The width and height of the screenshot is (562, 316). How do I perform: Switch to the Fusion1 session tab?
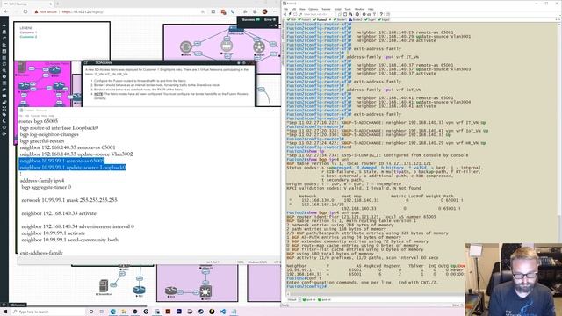tap(305, 19)
